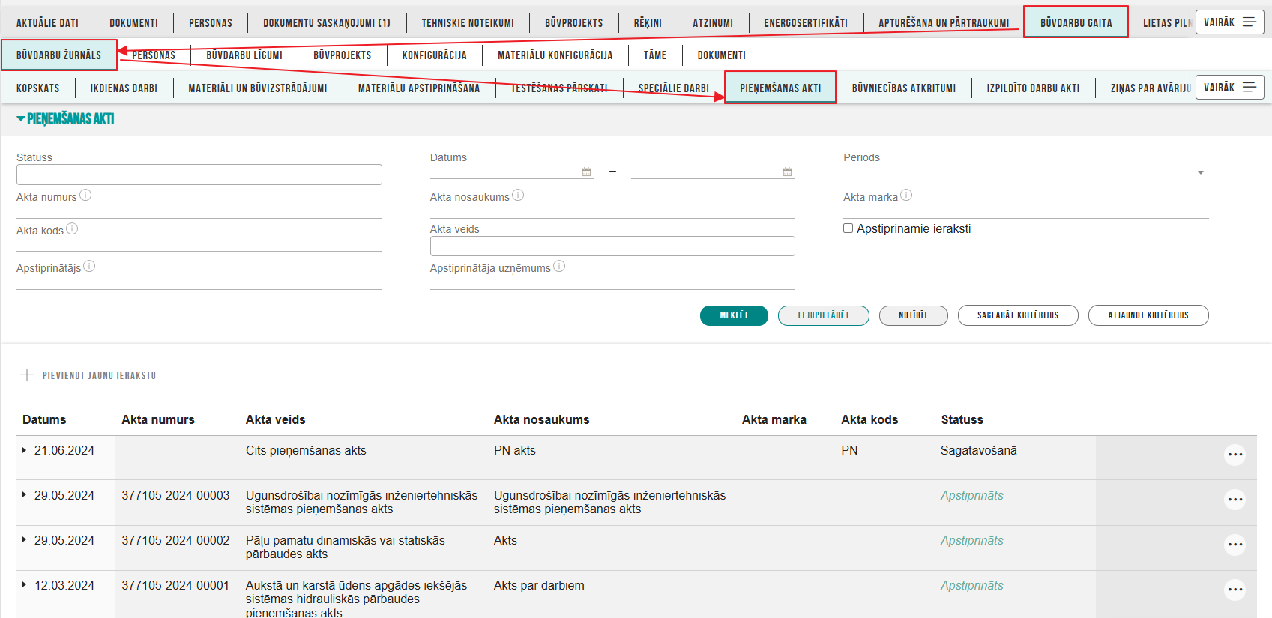Click Atjaunot kritērijus button
Screen dimensions: 1272x618
point(1148,315)
